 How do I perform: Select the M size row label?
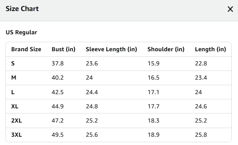coord(14,78)
